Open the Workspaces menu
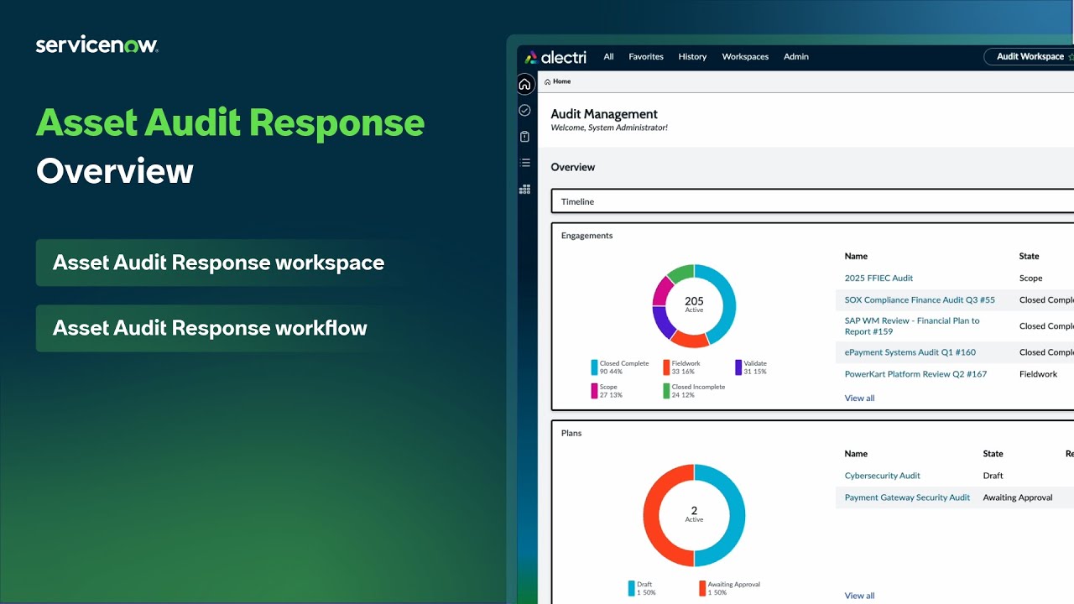This screenshot has height=604, width=1074. click(x=745, y=56)
